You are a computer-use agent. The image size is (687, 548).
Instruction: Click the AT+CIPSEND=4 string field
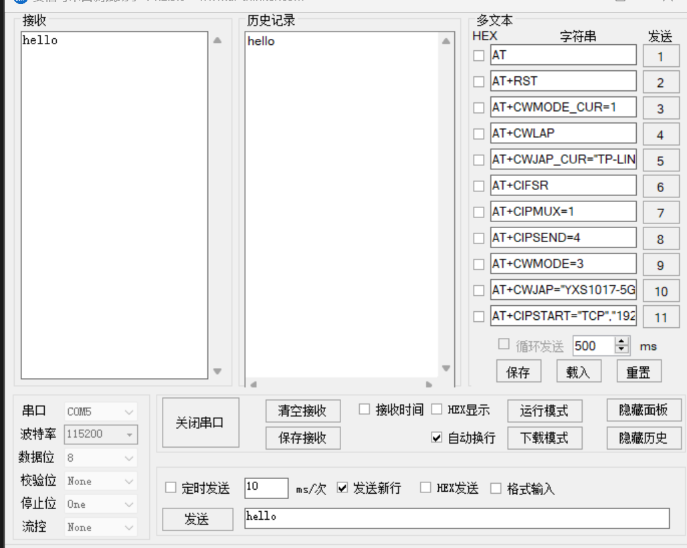click(x=563, y=238)
